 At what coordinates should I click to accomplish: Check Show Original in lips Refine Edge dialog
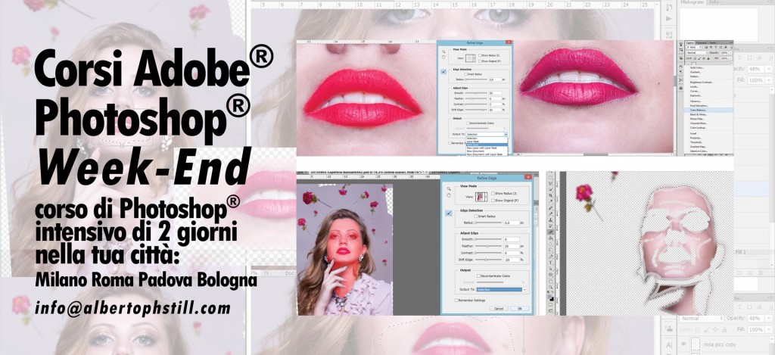coord(480,61)
